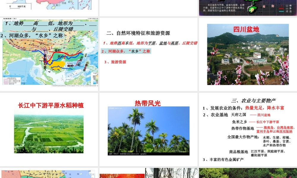Click the highlighted text 2、河湖众多,"水乡"之称 in middle slide

[126, 51]
